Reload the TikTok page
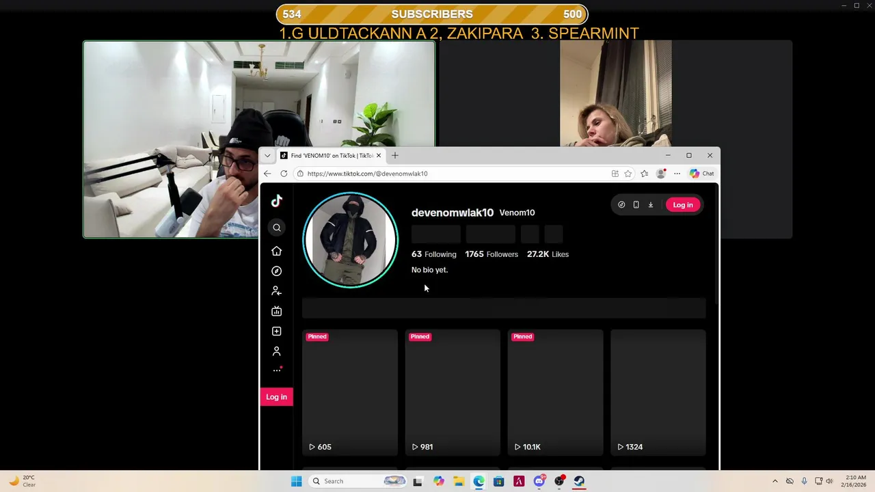 point(284,174)
